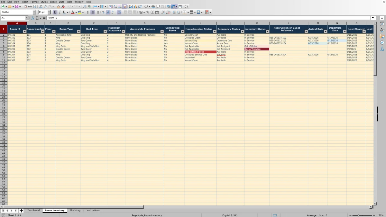
Task: Toggle Underline formatting
Action: (64, 12)
